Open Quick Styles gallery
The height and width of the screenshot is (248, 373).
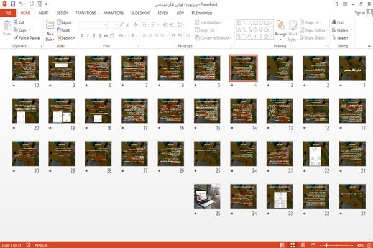click(x=293, y=30)
